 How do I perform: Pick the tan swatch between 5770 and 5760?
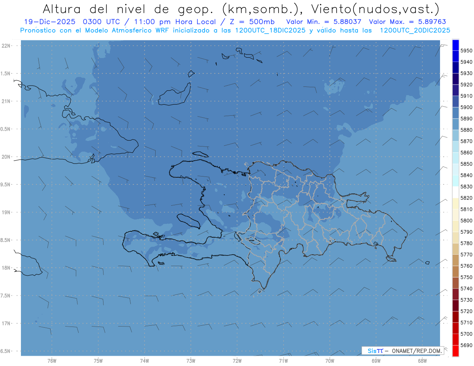click(455, 260)
